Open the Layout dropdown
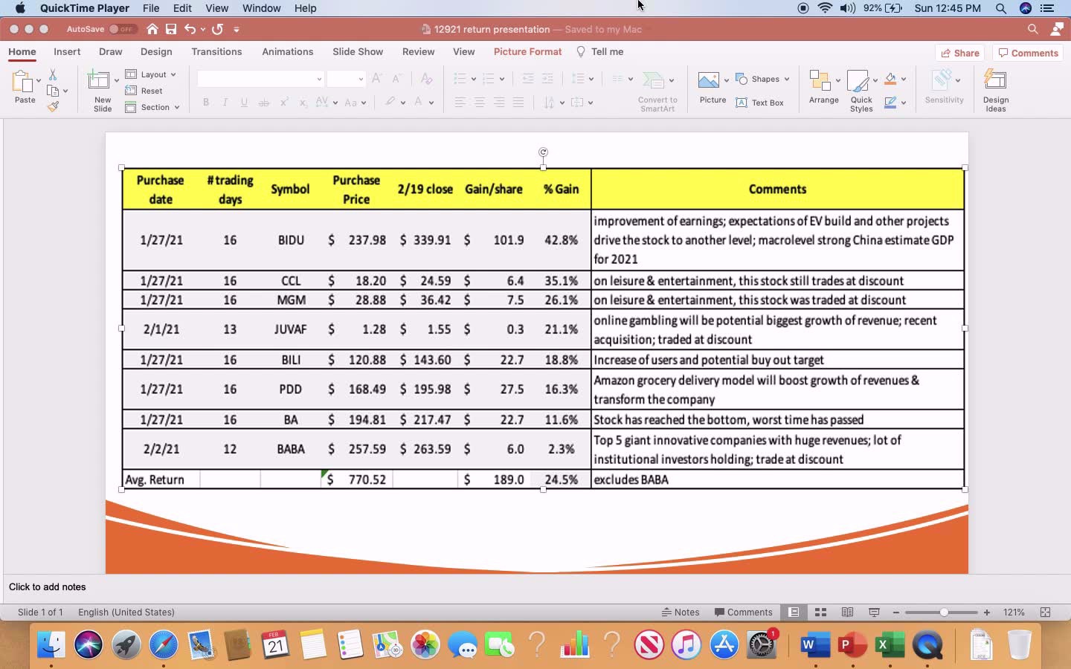The image size is (1071, 669). coord(150,74)
